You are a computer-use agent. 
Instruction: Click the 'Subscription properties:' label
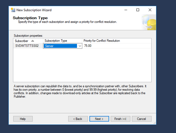(28, 36)
